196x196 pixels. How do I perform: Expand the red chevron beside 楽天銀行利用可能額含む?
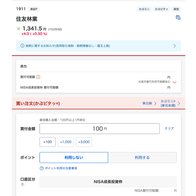click(x=174, y=82)
